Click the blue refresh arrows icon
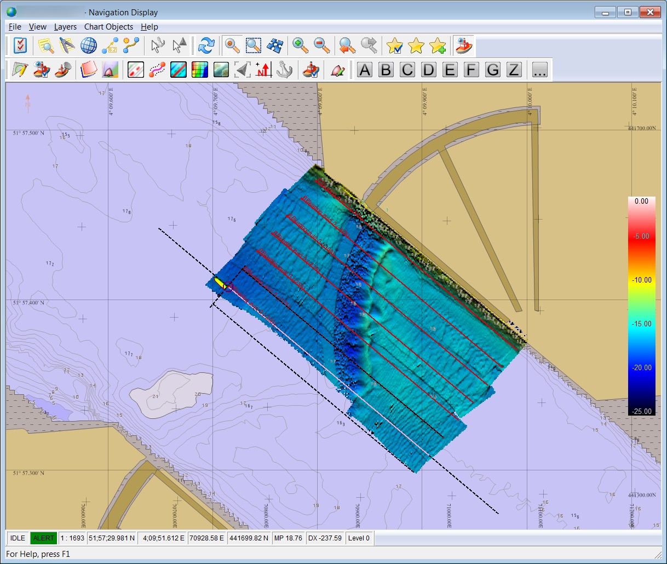The image size is (667, 564). point(206,46)
